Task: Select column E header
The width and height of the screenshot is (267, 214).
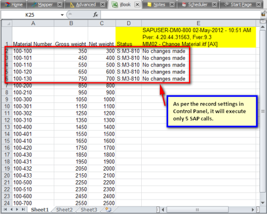Action: pos(198,23)
